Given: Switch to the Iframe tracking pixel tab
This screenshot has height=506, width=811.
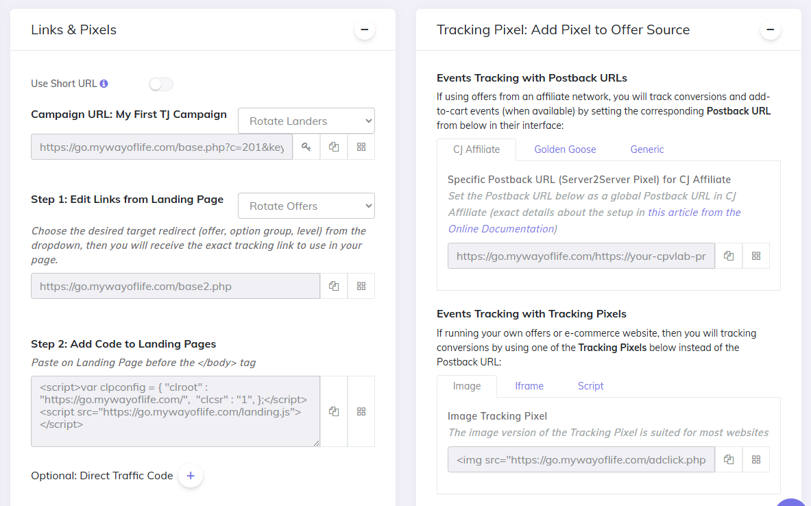Looking at the screenshot, I should [529, 385].
